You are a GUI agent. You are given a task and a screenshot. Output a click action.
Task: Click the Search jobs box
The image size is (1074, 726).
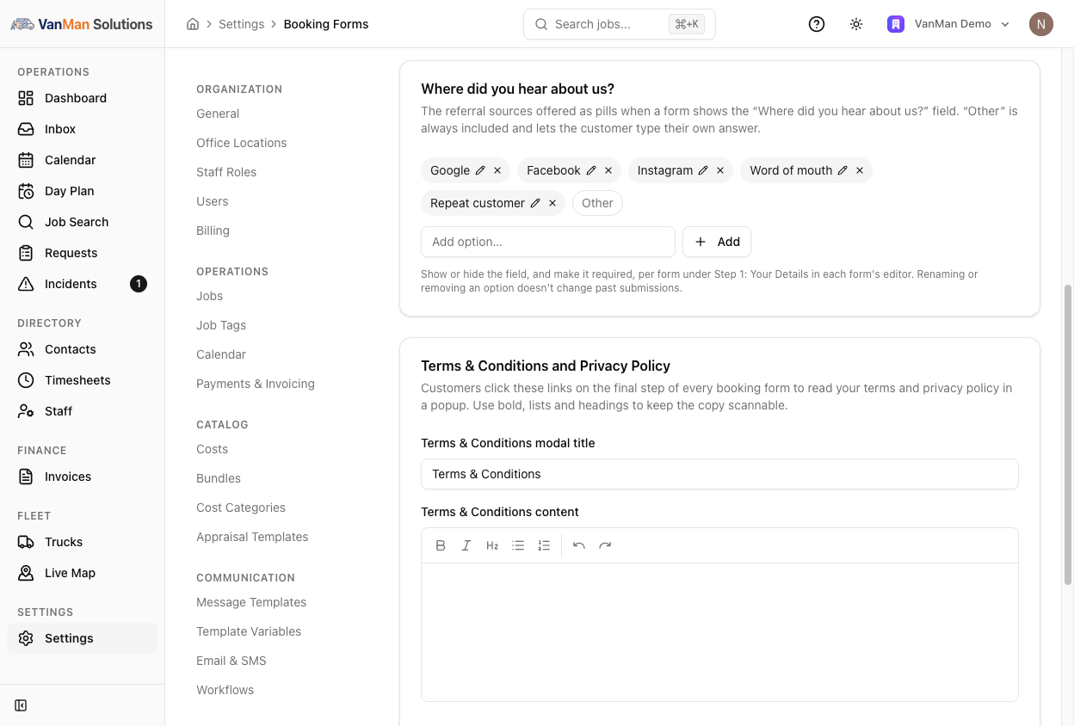[x=620, y=24]
